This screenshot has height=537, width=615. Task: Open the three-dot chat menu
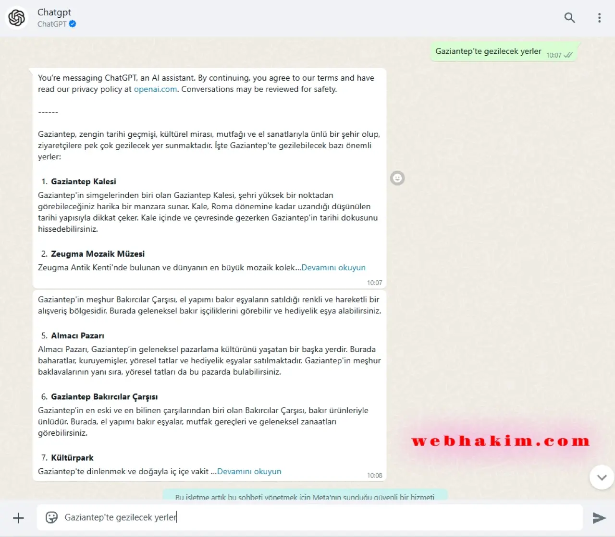tap(599, 18)
